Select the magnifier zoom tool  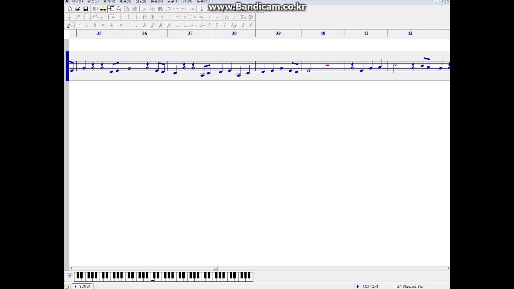point(119,9)
